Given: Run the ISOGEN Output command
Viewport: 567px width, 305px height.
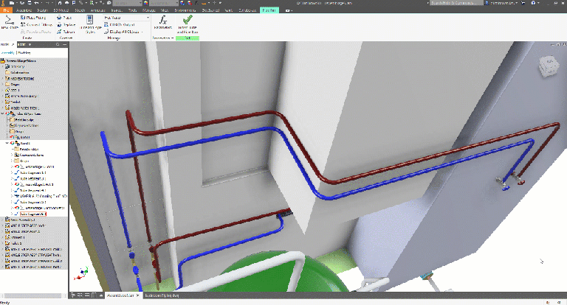Looking at the screenshot, I should coord(120,24).
